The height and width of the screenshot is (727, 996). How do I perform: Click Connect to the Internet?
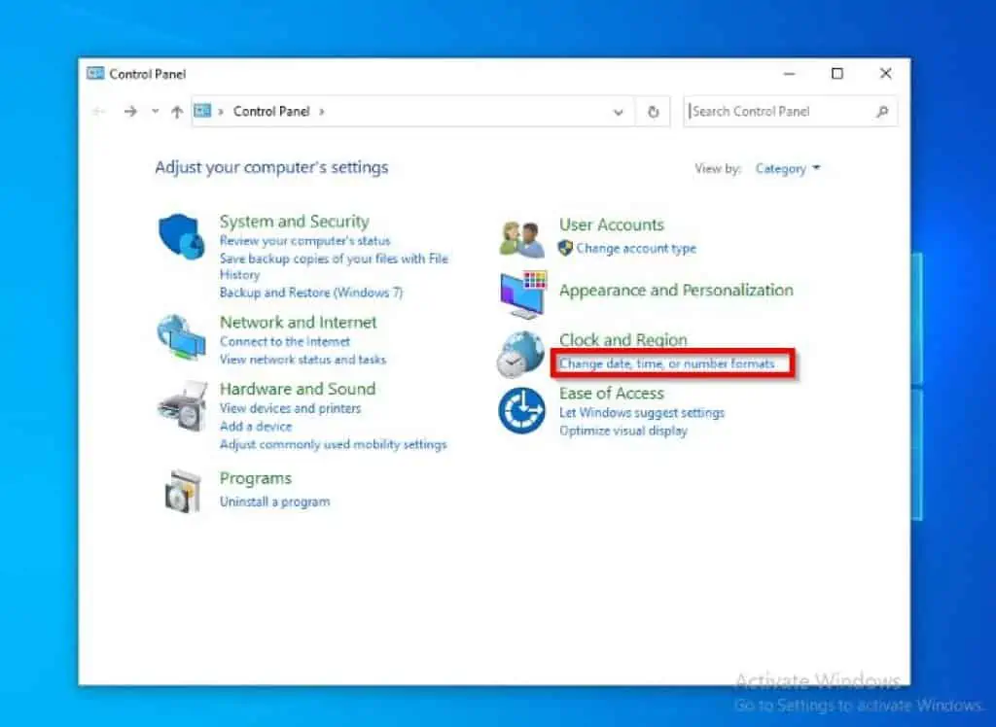(x=285, y=341)
